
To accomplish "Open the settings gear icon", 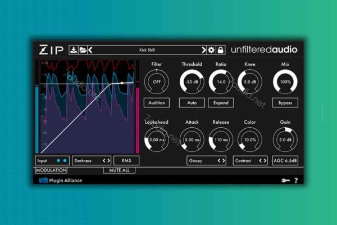I will (x=211, y=50).
